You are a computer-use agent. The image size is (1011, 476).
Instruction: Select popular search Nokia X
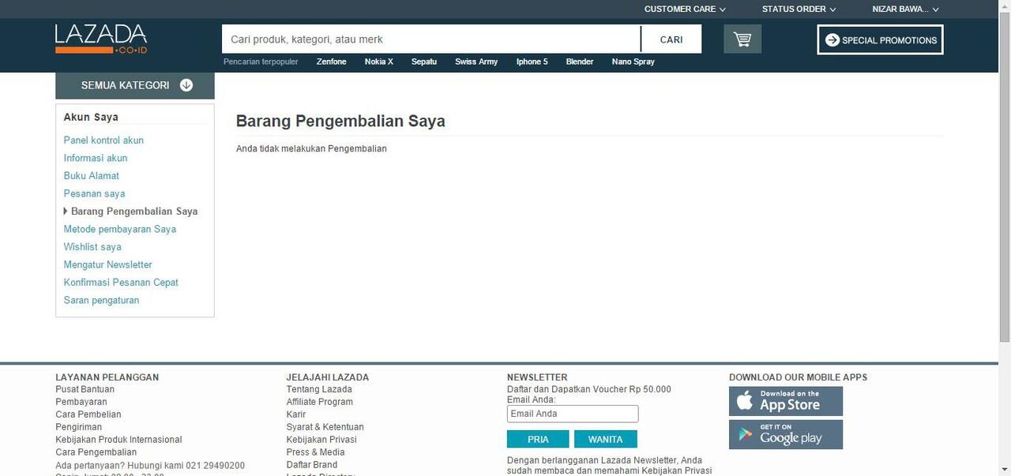tap(379, 62)
